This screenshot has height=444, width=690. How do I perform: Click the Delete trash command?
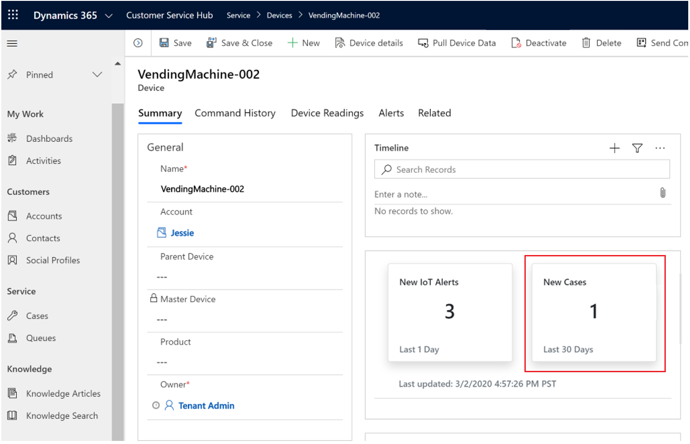pyautogui.click(x=601, y=43)
